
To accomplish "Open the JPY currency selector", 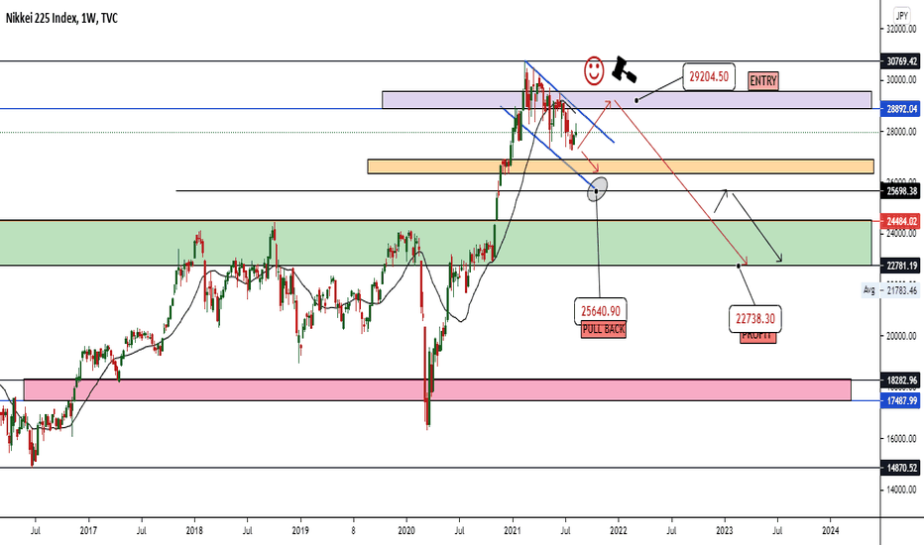I will coord(901,16).
